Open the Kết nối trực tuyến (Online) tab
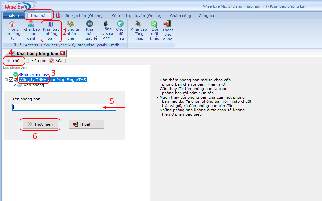Image resolution: width=322 pixels, height=201 pixels. (x=137, y=16)
